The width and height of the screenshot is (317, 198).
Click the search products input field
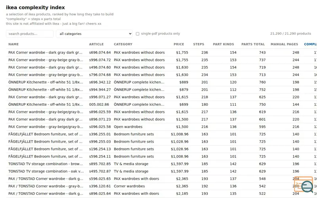click(30, 34)
